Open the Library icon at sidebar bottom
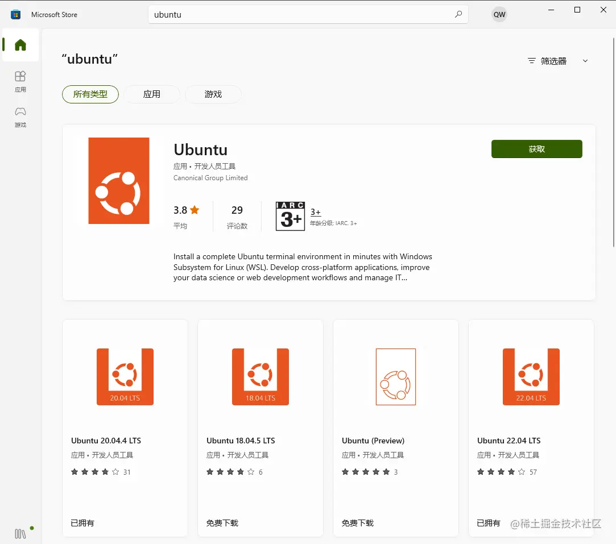The image size is (616, 544). pos(20,534)
